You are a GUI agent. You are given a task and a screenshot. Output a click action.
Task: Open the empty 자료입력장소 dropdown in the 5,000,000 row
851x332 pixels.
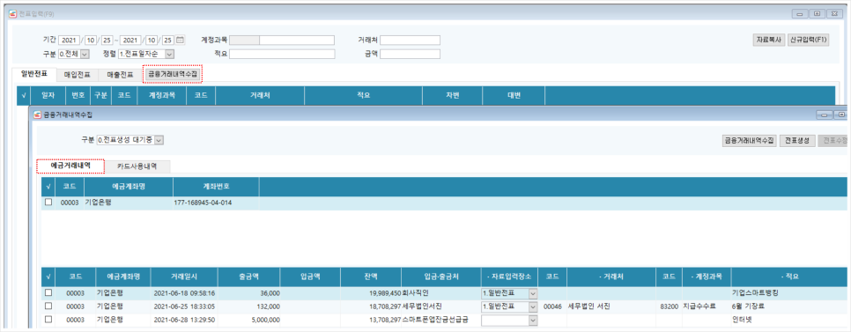(532, 320)
